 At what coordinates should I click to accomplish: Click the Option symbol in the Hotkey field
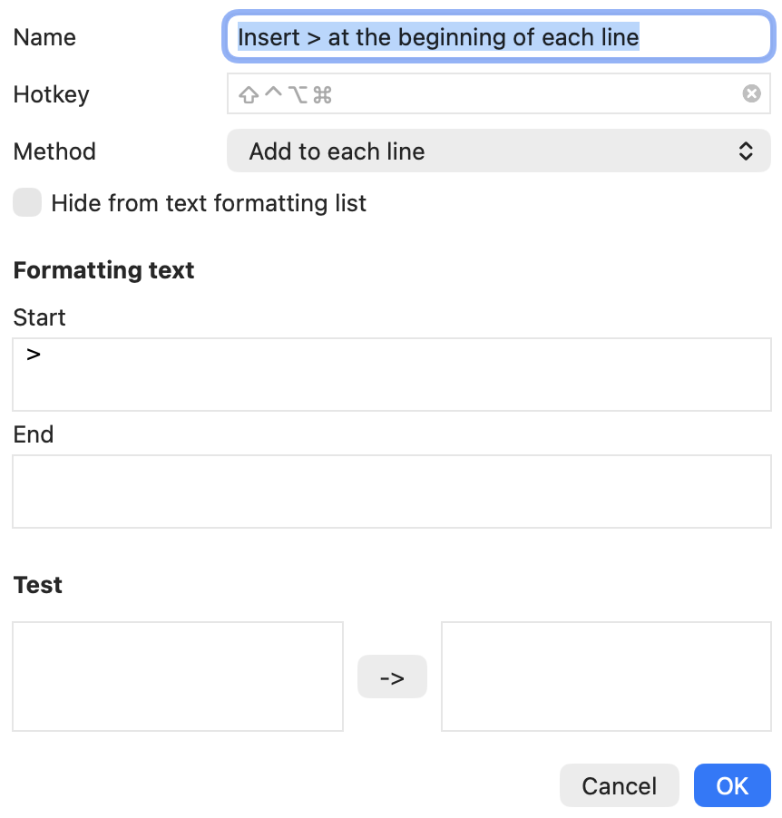click(x=298, y=95)
